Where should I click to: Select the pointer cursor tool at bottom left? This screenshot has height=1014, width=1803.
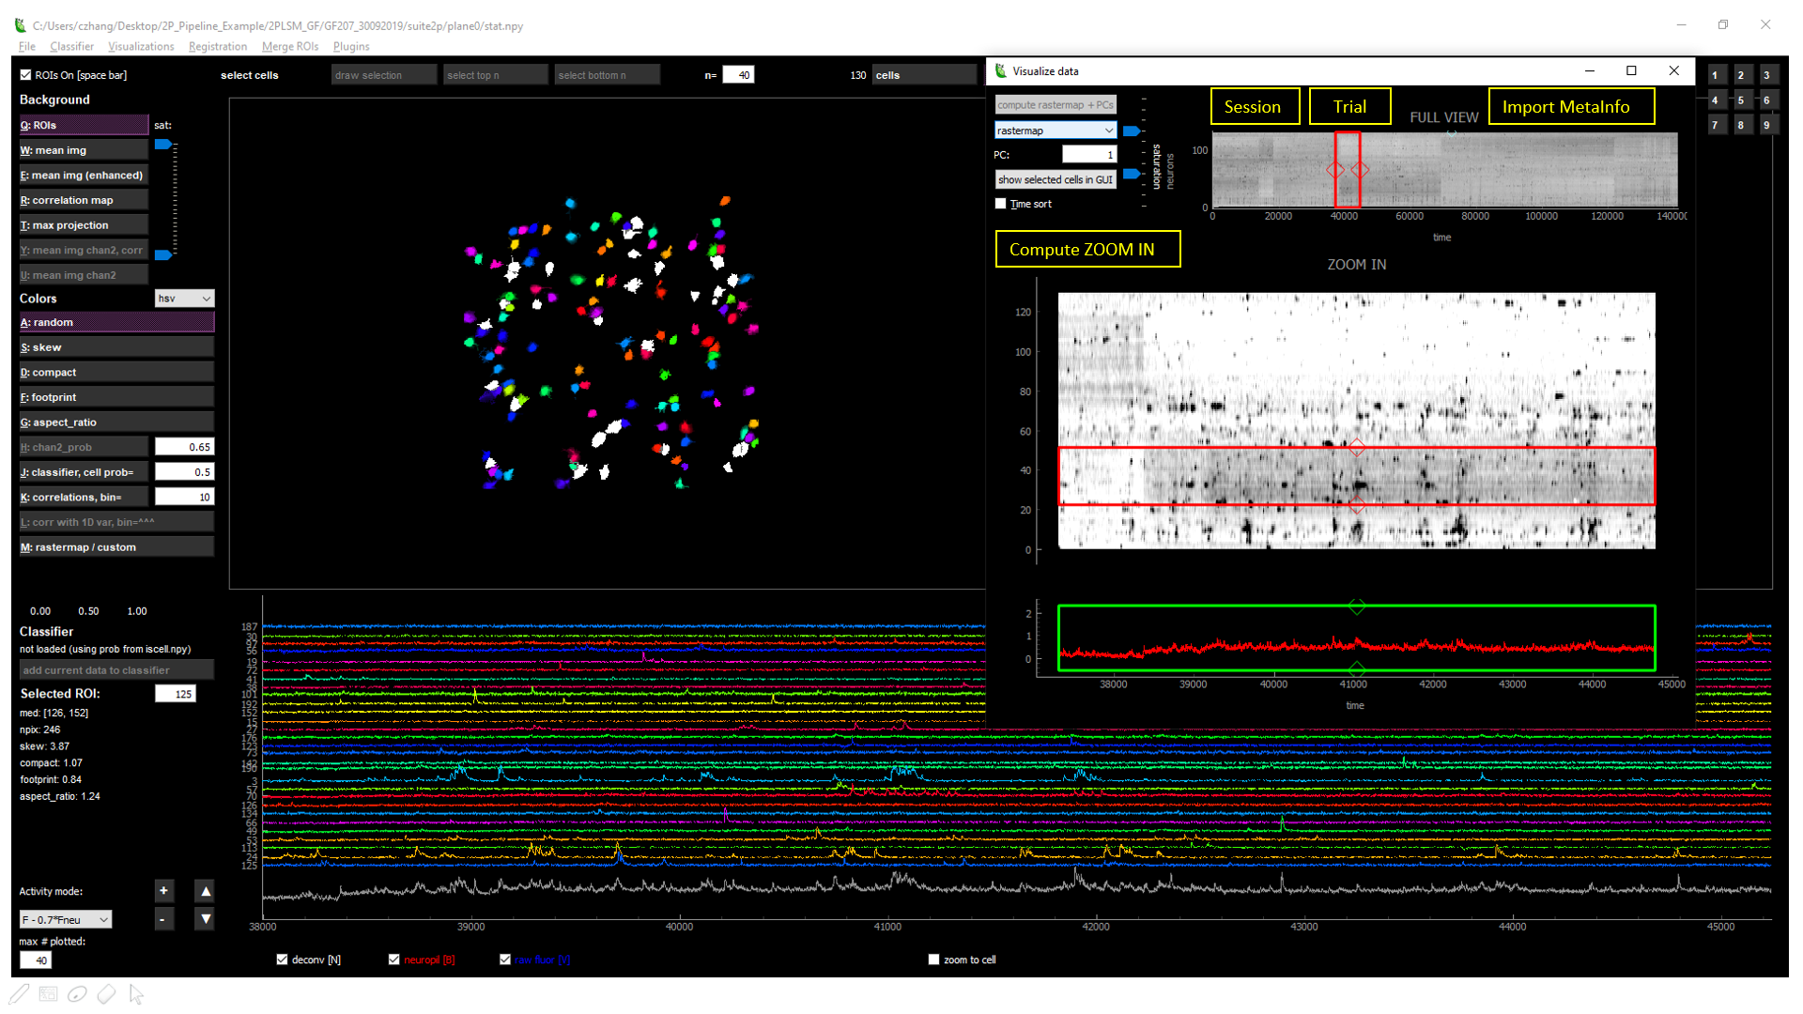coord(136,993)
